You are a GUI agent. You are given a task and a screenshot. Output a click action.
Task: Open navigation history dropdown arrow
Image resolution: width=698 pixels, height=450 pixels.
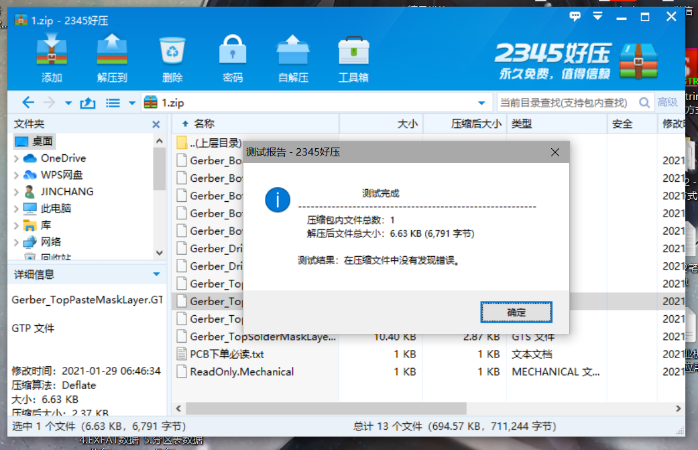(x=68, y=103)
